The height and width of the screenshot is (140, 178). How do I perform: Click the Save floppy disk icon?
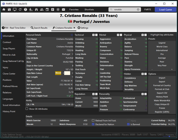(x=9, y=9)
